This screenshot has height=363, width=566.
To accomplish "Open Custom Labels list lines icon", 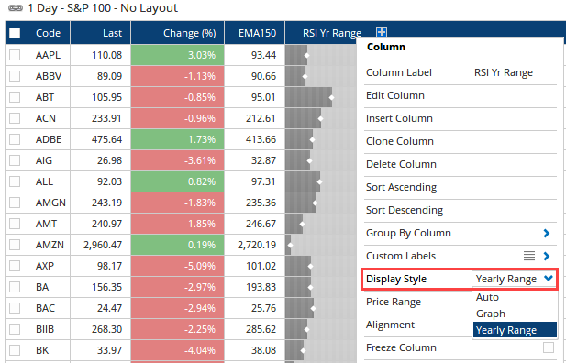I will (529, 256).
